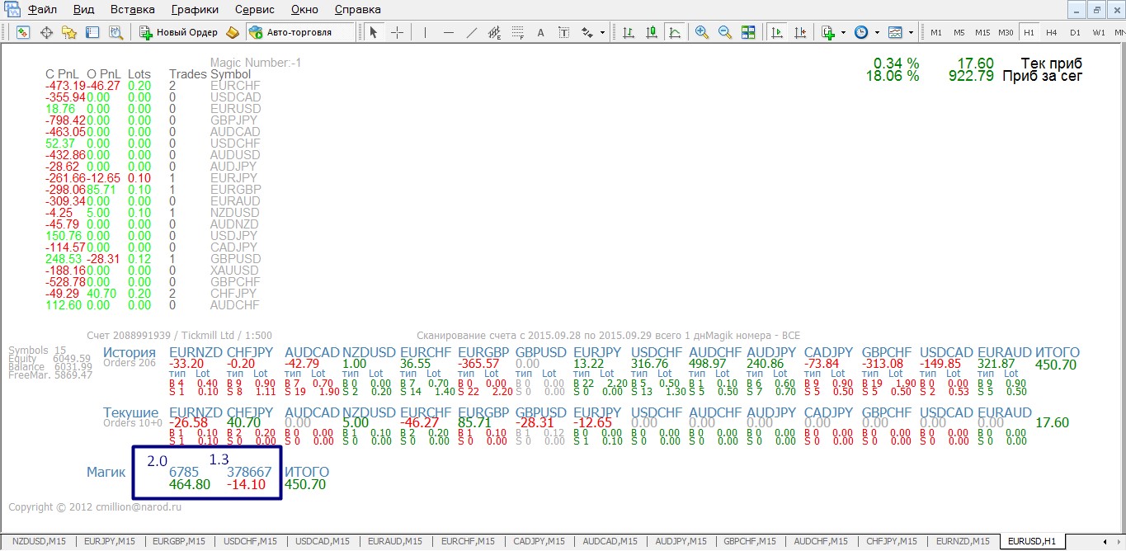Set timeframe to M1
Image resolution: width=1126 pixels, height=551 pixels.
936,33
